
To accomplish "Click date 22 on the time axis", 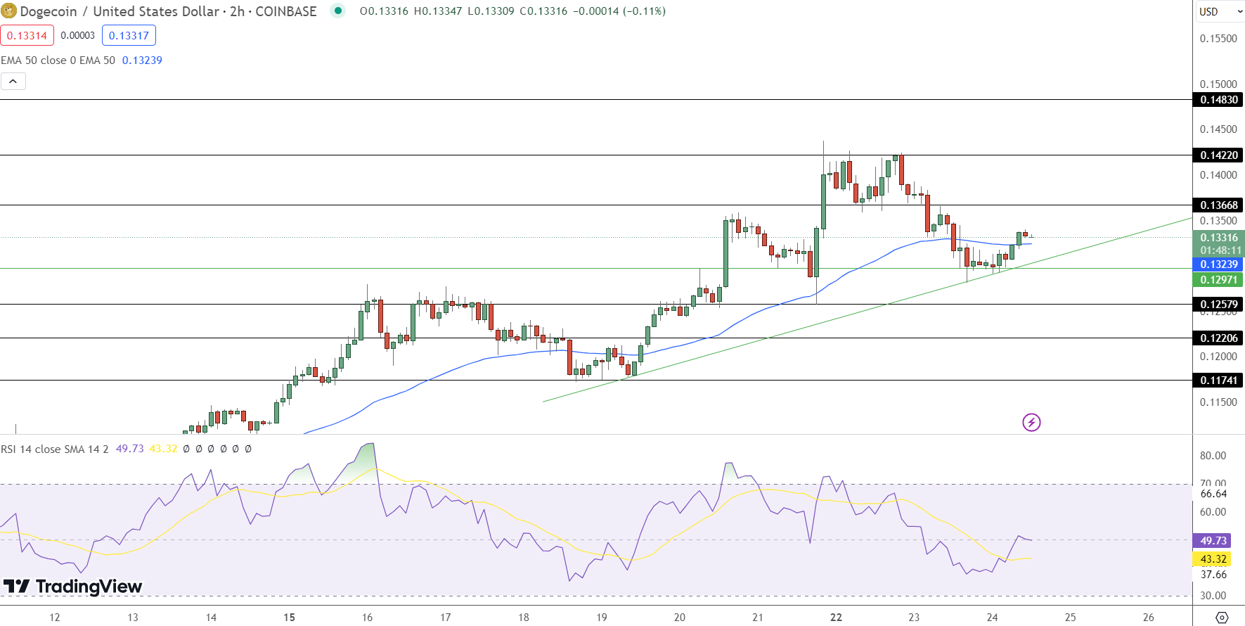I will click(x=836, y=618).
